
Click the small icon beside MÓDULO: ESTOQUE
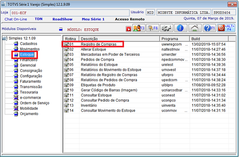point(61,29)
